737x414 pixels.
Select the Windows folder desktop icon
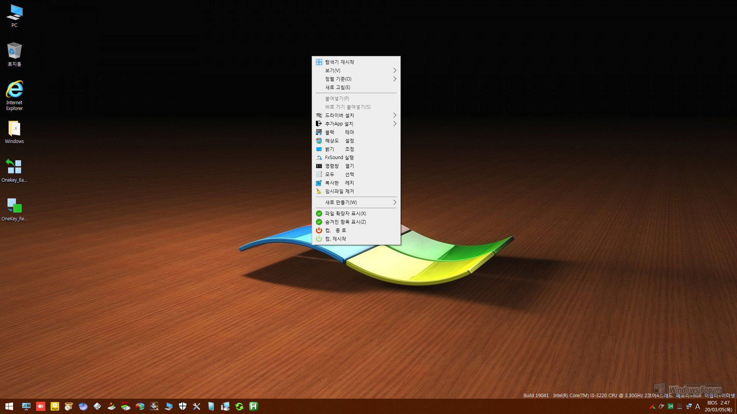pos(14,132)
